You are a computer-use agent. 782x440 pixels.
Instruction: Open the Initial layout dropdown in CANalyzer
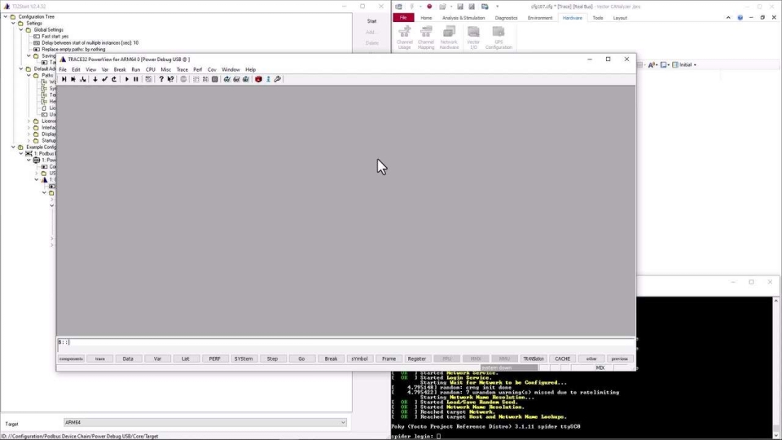point(695,65)
